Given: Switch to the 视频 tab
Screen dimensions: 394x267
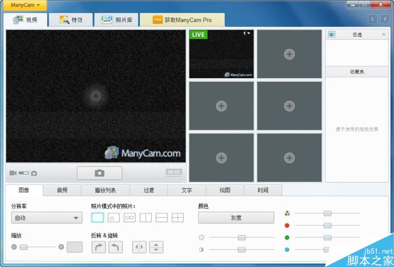Looking at the screenshot, I should (25, 20).
